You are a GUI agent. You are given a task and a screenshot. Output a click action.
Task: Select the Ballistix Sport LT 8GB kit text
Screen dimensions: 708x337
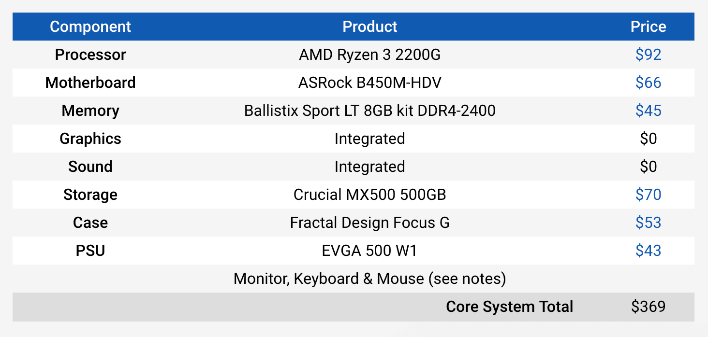coord(369,111)
